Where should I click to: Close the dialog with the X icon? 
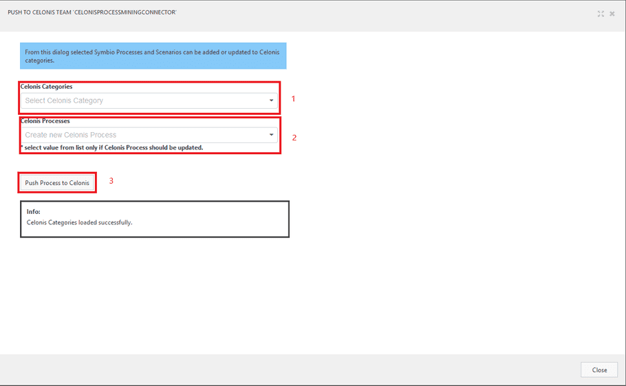click(x=612, y=14)
